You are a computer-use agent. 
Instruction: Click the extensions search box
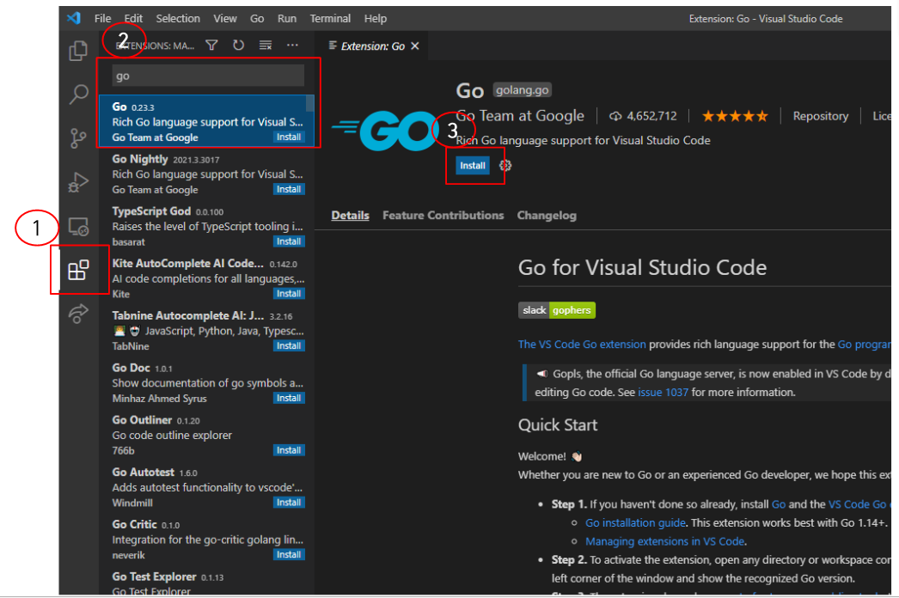coord(208,76)
